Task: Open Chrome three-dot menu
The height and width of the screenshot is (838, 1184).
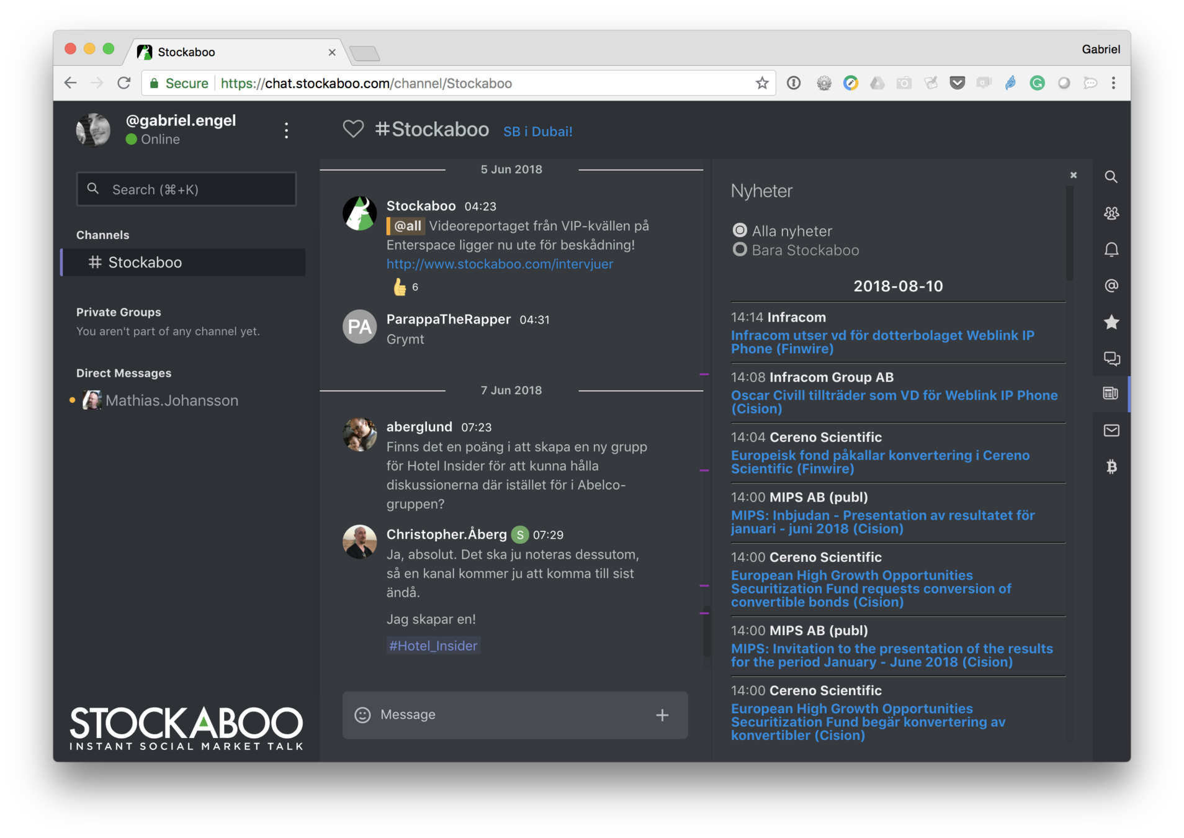Action: (1113, 83)
